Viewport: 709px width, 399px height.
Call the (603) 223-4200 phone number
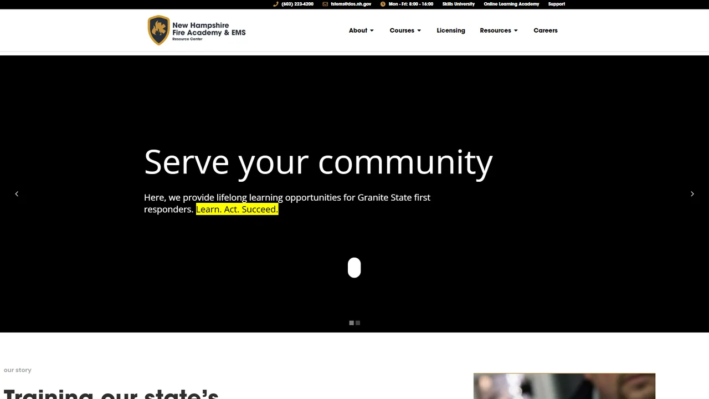(x=297, y=4)
